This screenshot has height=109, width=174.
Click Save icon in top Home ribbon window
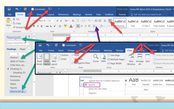click(9, 9)
